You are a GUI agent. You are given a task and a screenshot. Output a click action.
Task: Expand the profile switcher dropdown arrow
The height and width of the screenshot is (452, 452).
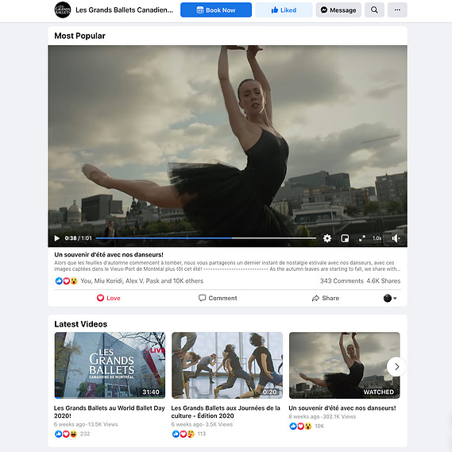click(395, 298)
